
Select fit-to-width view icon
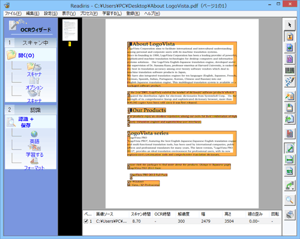pos(290,160)
